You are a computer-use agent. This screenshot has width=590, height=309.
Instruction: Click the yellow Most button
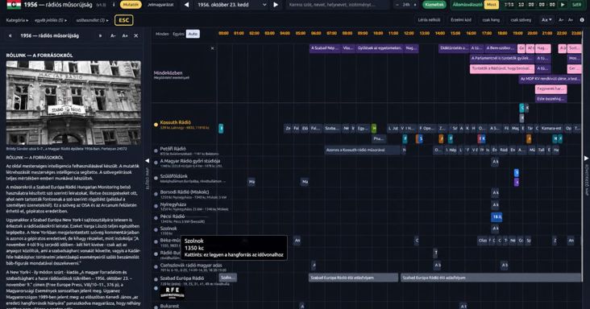click(492, 5)
